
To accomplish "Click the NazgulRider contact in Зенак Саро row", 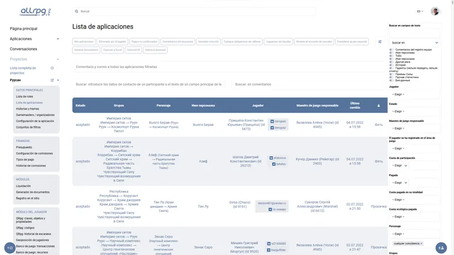I will pyautogui.click(x=277, y=250).
